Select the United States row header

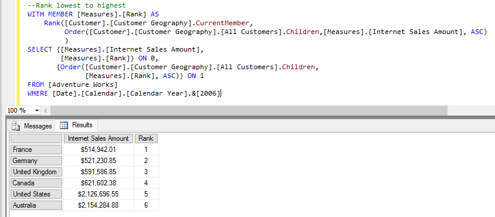[x=36, y=194]
